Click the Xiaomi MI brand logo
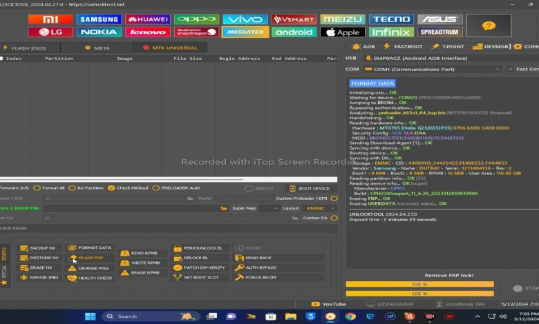Image resolution: width=539 pixels, height=324 pixels. [50, 19]
